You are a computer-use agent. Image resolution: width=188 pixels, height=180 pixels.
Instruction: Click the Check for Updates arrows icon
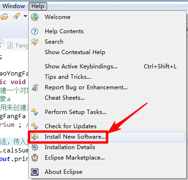point(35,126)
